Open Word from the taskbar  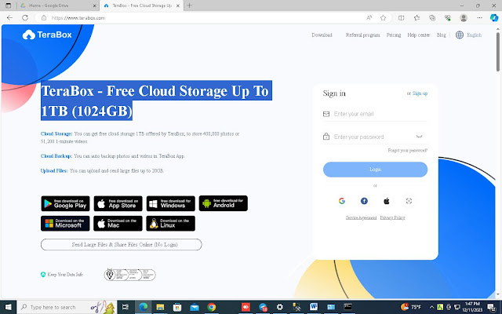pyautogui.click(x=314, y=307)
